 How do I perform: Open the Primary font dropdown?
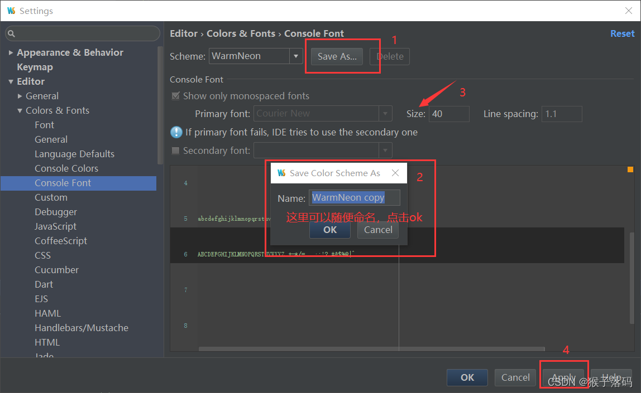[x=385, y=113]
